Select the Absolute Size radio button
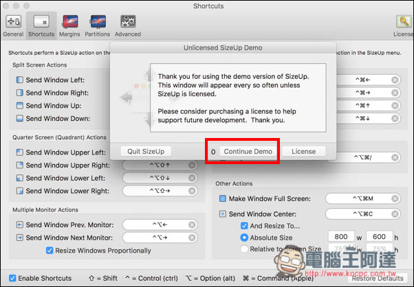This screenshot has width=414, height=287. coord(244,238)
